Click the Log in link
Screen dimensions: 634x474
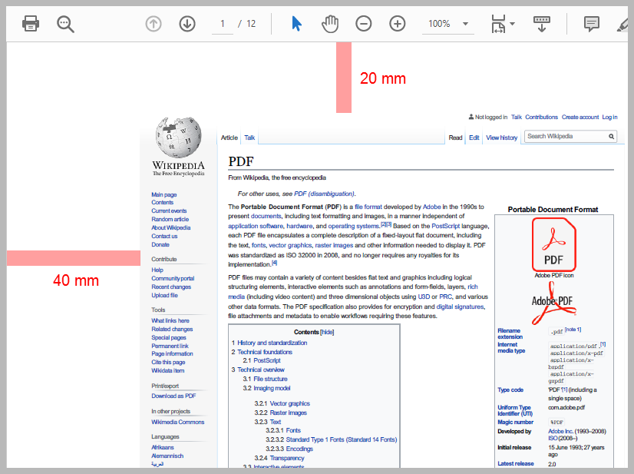click(609, 117)
